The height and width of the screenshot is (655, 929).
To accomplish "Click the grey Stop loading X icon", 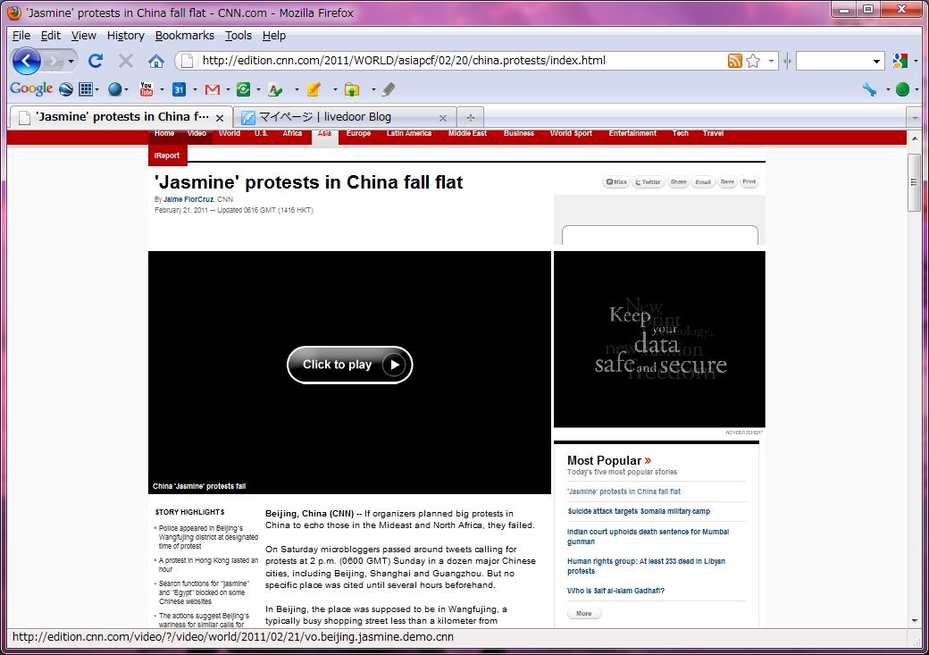I will pos(126,61).
